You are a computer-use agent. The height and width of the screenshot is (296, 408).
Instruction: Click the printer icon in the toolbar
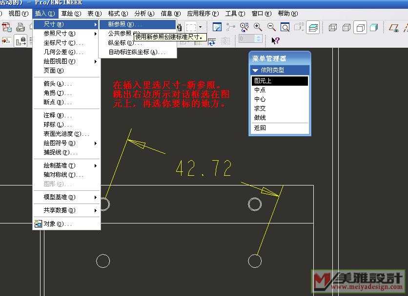(20, 27)
